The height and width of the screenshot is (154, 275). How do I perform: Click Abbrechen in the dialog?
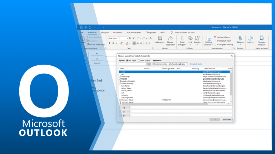227,119
